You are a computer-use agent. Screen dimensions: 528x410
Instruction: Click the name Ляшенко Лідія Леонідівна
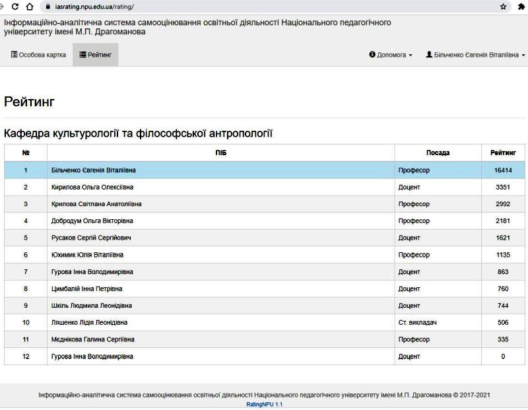(89, 322)
